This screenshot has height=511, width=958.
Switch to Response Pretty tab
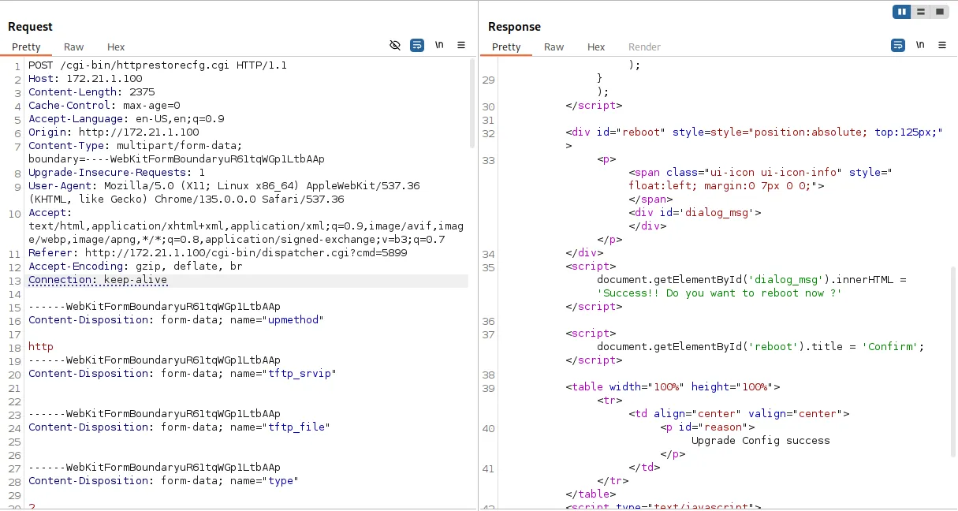point(506,47)
